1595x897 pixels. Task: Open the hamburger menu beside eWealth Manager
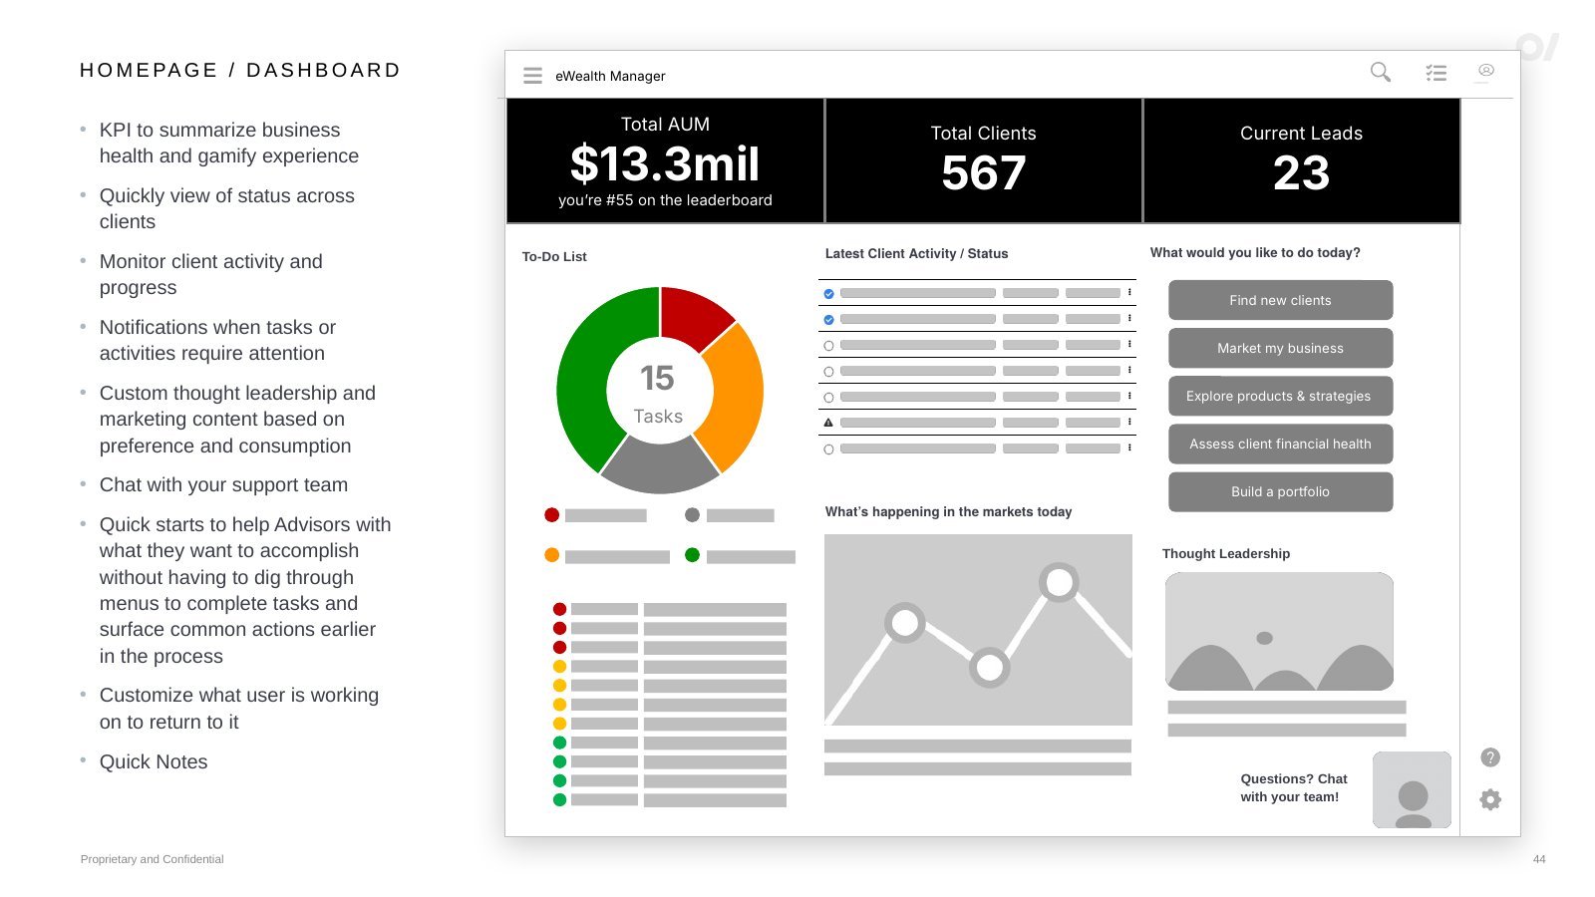533,76
